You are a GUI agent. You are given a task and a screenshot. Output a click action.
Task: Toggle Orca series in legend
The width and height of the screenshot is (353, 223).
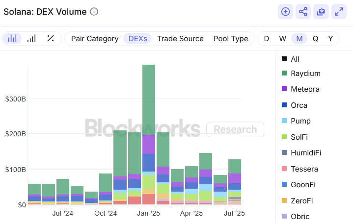point(295,105)
